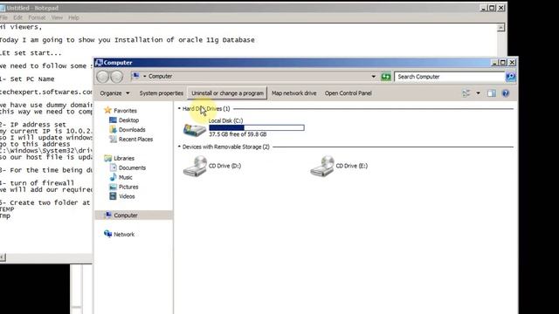Select the Documents label under Libraries
Screen dimensions: 559x314
pyautogui.click(x=132, y=167)
